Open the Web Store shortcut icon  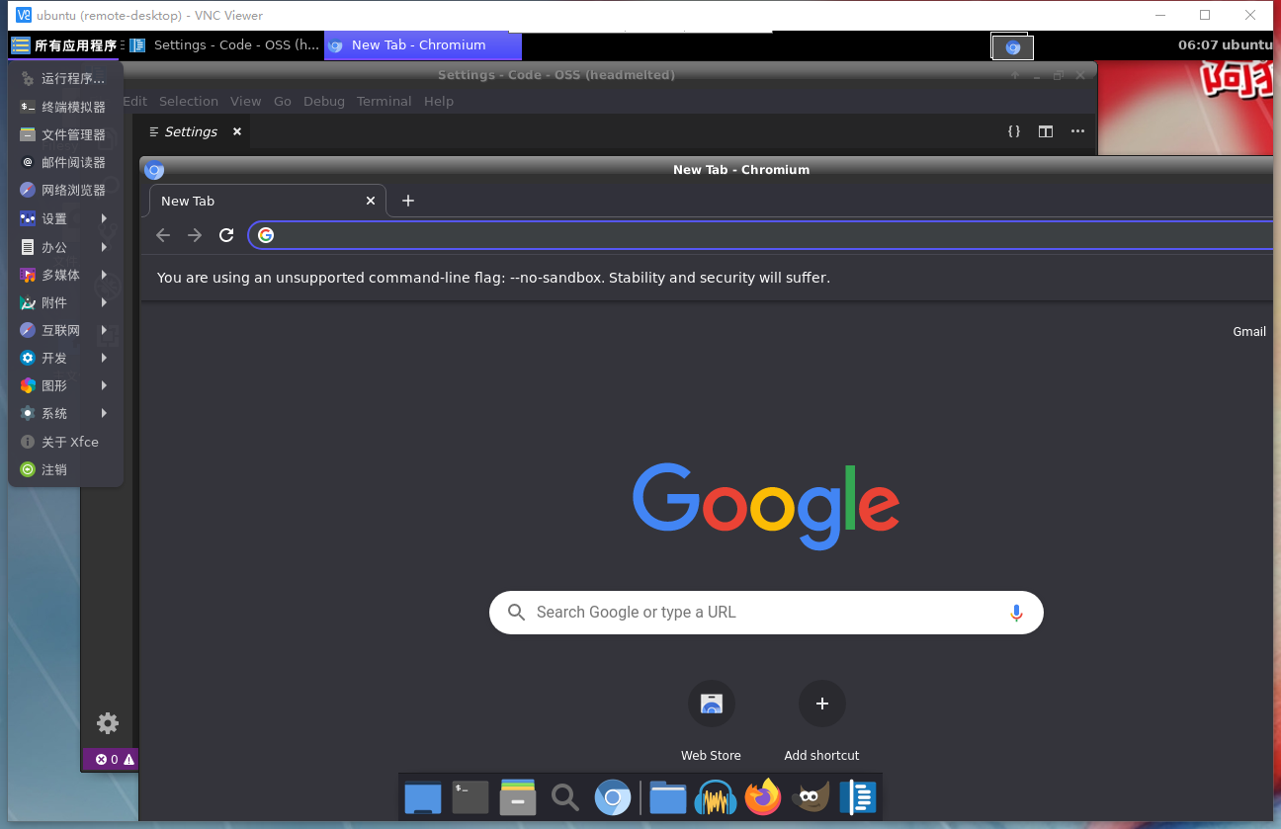[712, 704]
